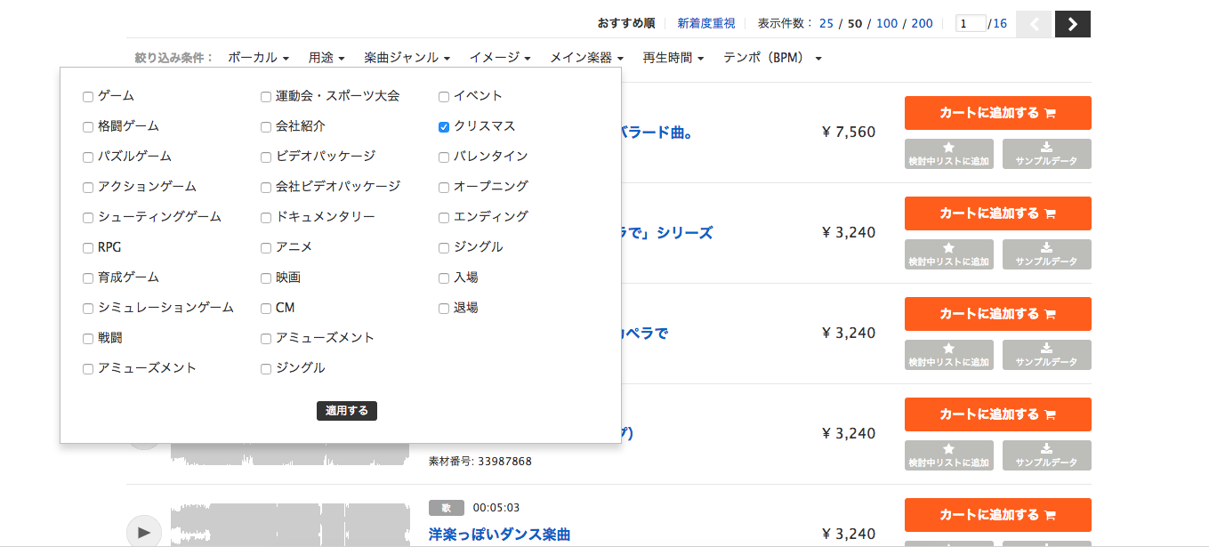Viewport: 1209px width, 547px height.
Task: Check the 運動会・スポーツ大会 checkbox
Action: point(266,97)
